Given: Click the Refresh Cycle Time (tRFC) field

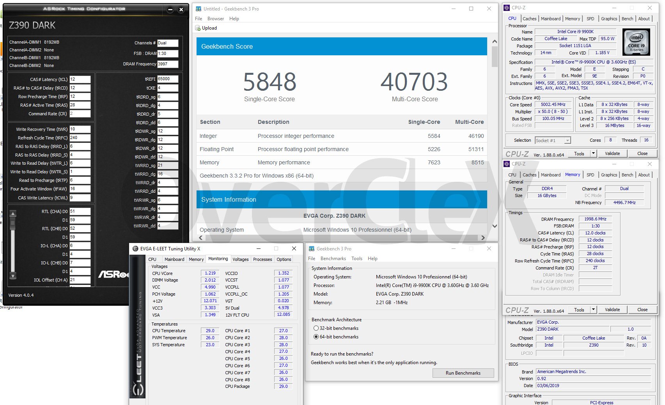Looking at the screenshot, I should pos(80,138).
